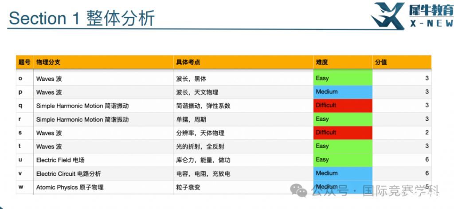Select the green Easy cell in row u

point(343,160)
